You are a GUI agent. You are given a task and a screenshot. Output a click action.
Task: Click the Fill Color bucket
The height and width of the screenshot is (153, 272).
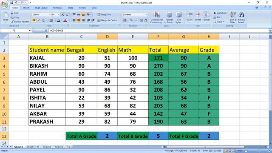click(x=59, y=20)
